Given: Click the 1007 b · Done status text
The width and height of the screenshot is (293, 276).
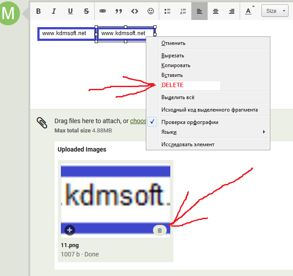Looking at the screenshot, I should [x=80, y=254].
